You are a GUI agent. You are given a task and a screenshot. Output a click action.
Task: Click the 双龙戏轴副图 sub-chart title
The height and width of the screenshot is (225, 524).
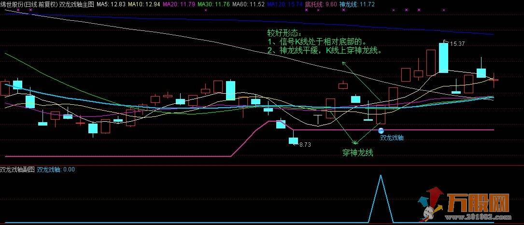(x=17, y=169)
